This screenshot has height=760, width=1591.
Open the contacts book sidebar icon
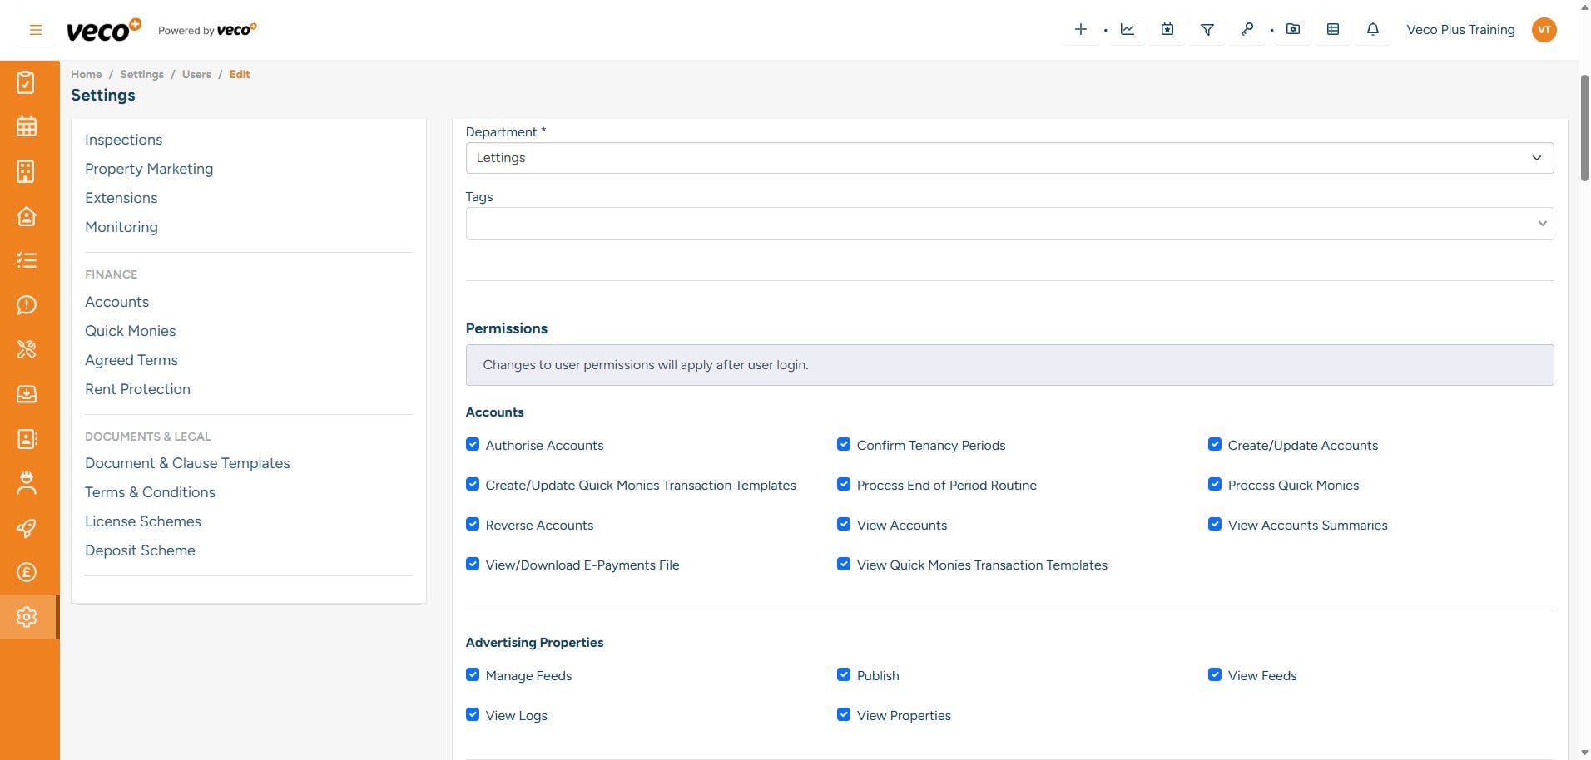pyautogui.click(x=27, y=438)
